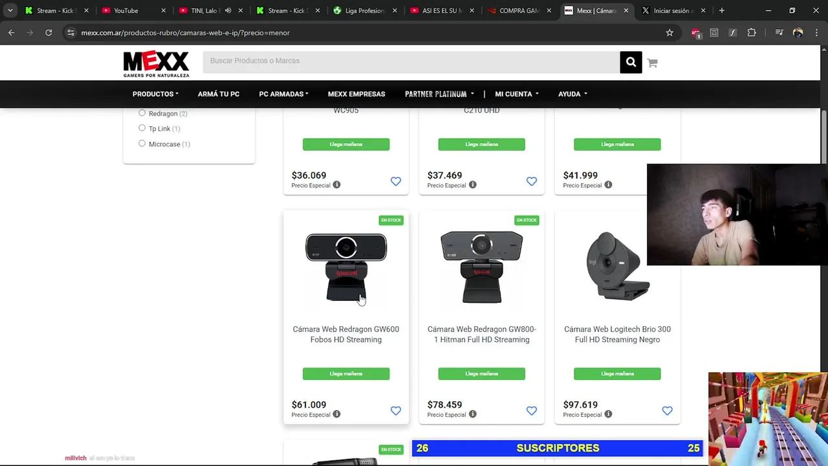Expand the PRODUCTOS dropdown menu
Image resolution: width=828 pixels, height=466 pixels.
click(155, 94)
